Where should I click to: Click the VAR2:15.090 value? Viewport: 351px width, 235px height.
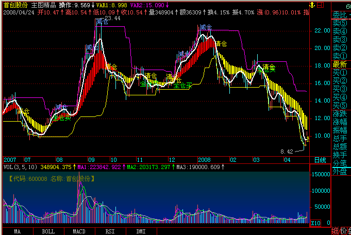(147, 5)
